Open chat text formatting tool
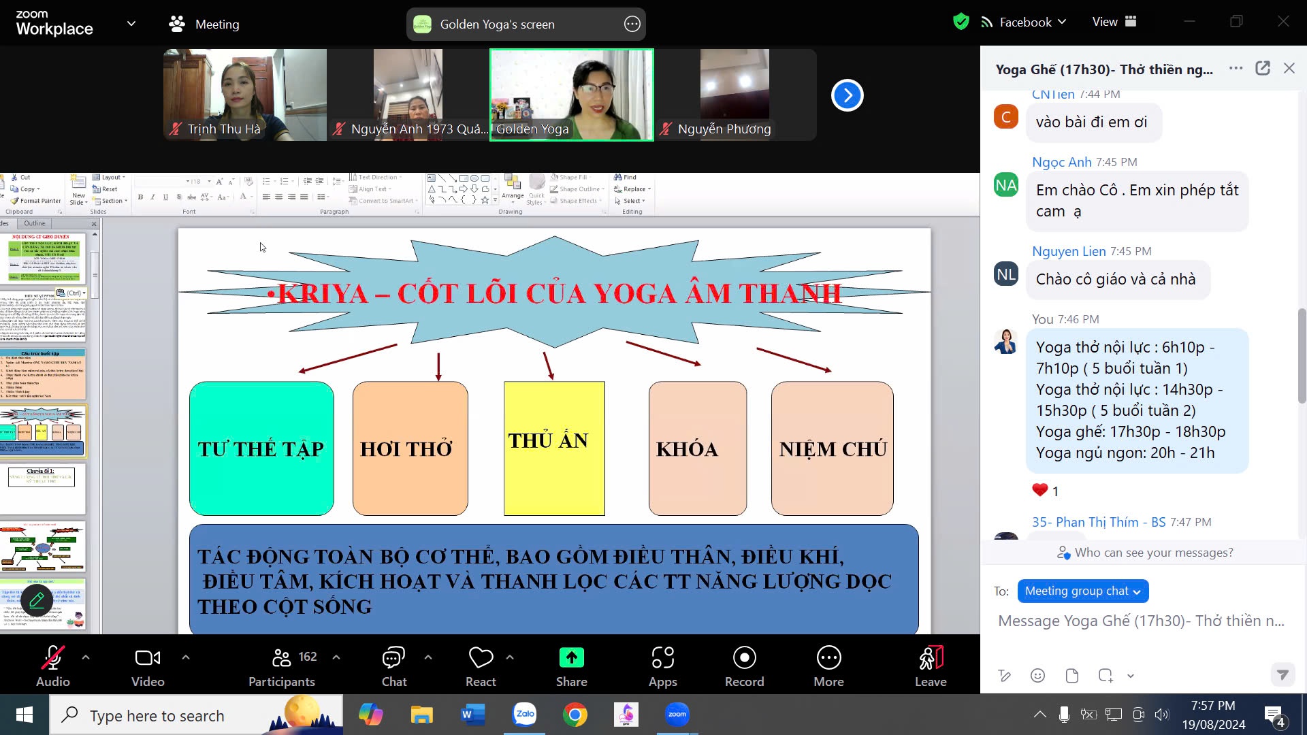Screen dimensions: 1307x735 [1004, 675]
